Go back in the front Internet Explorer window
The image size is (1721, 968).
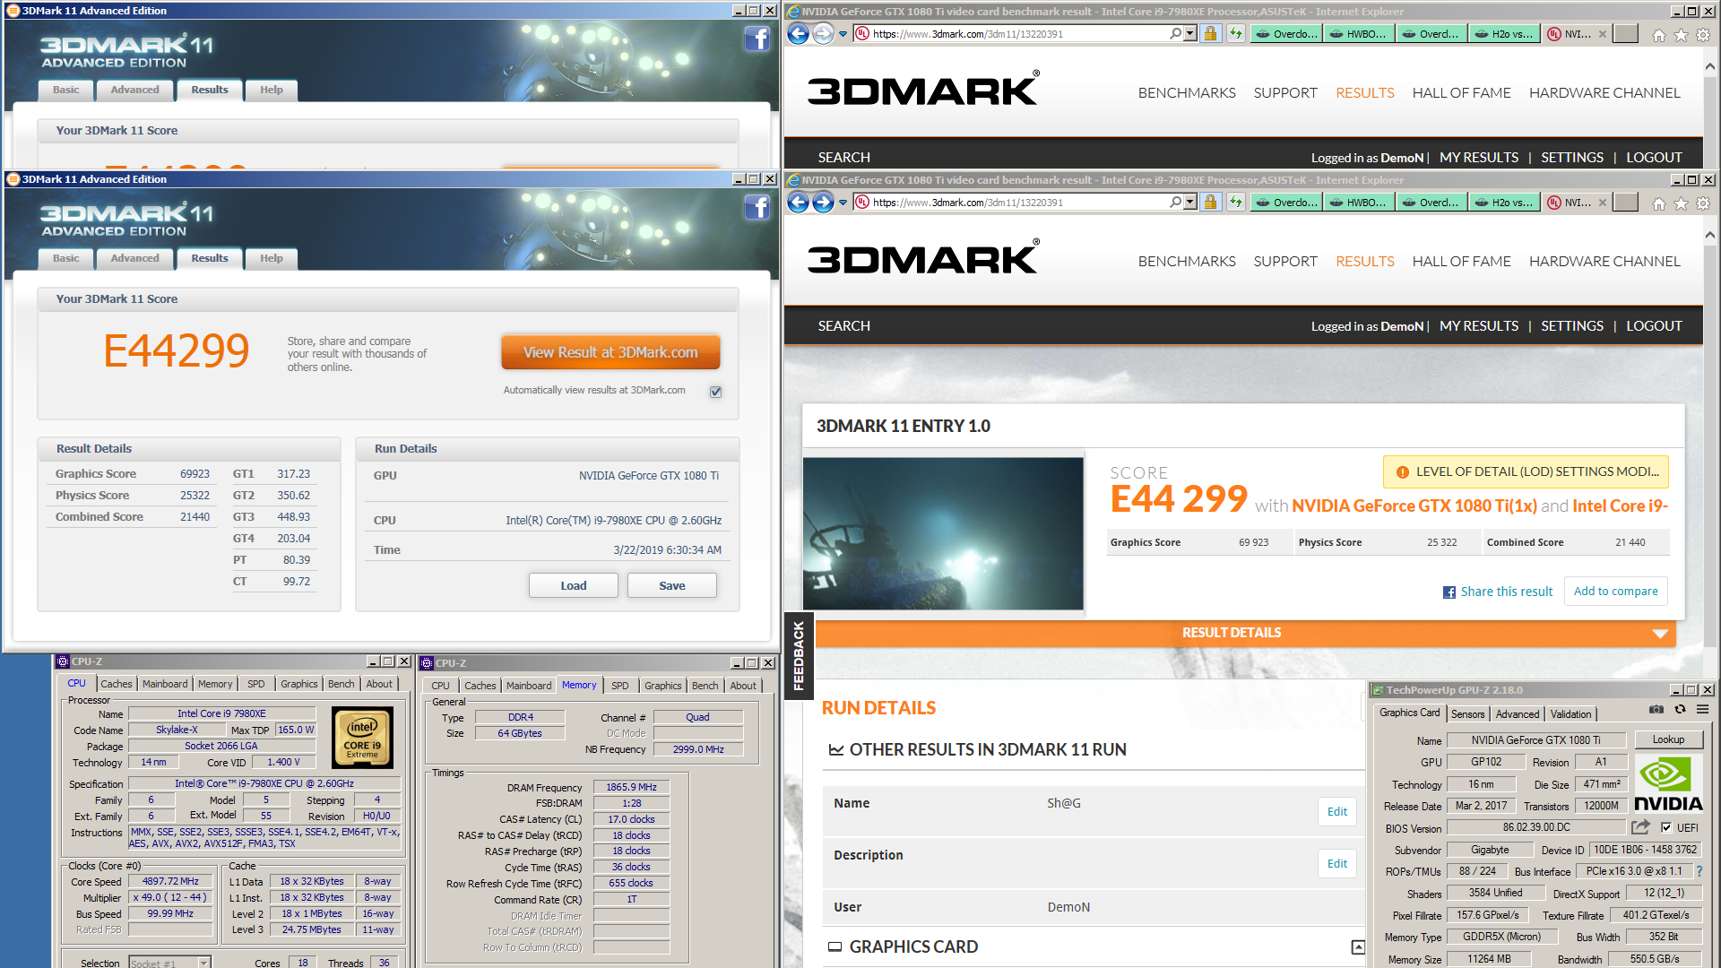click(x=798, y=203)
